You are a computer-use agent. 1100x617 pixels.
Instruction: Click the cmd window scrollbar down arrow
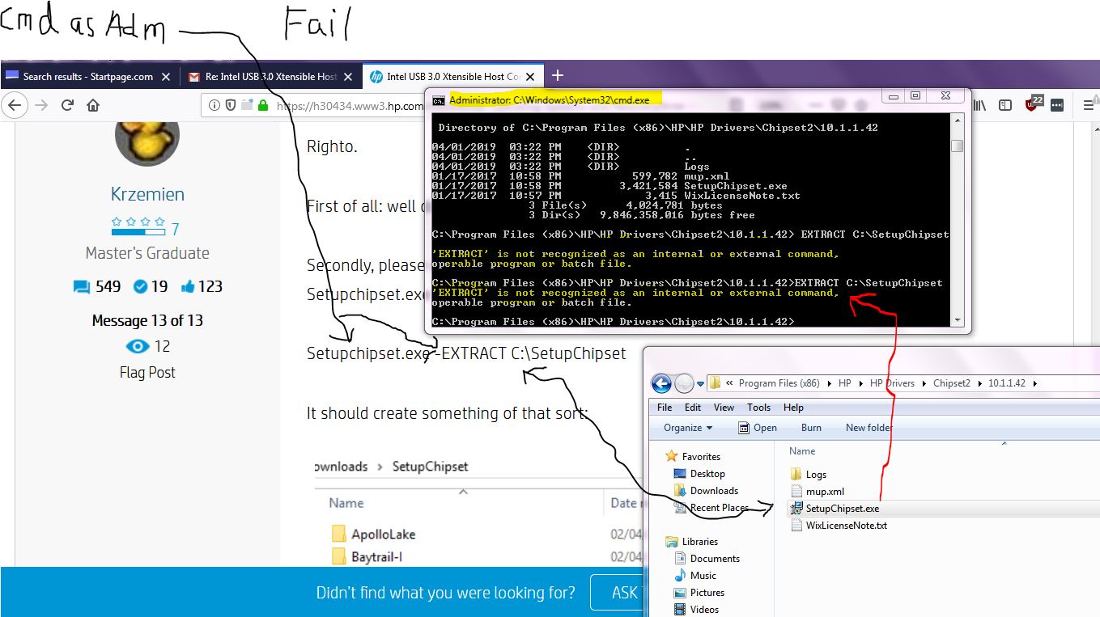tap(957, 320)
